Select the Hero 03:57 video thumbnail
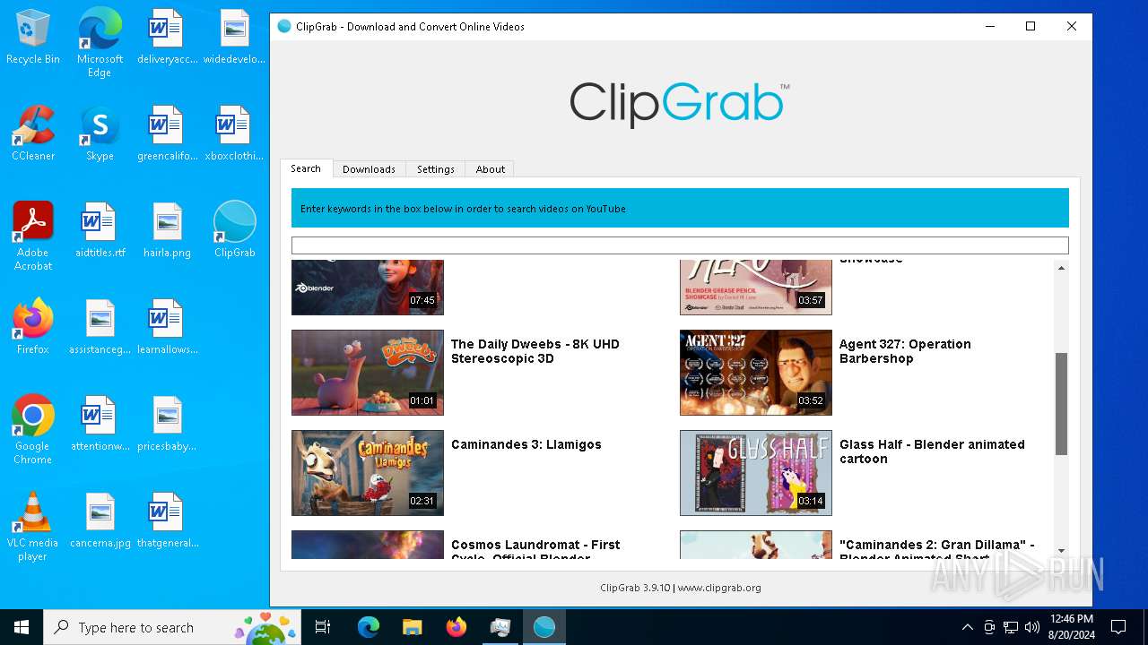 [756, 288]
